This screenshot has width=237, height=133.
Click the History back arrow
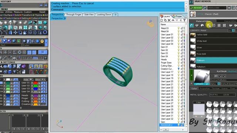pos(41,6)
